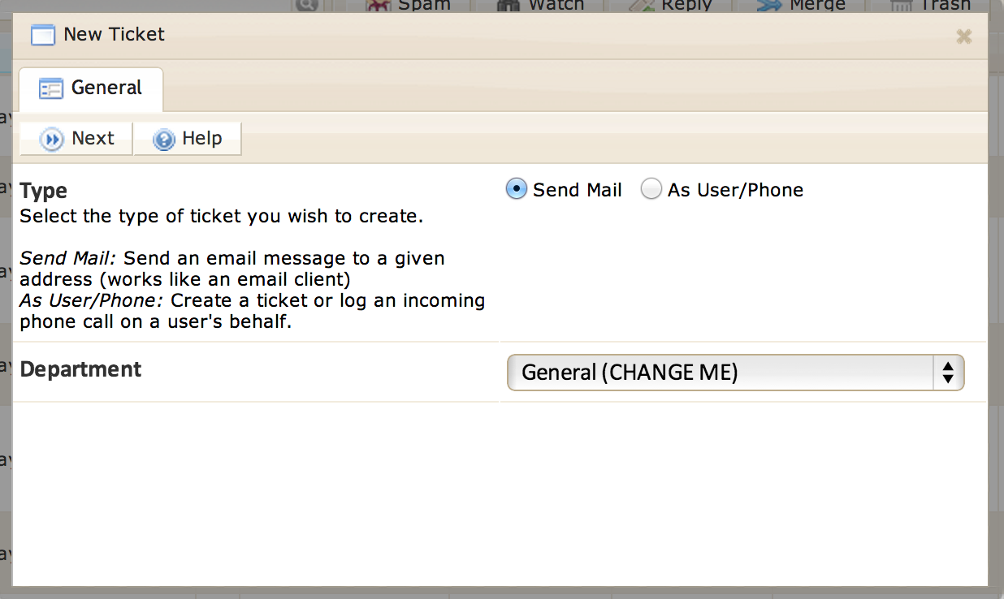Image resolution: width=1004 pixels, height=599 pixels.
Task: Switch to the General tab label
Action: pyautogui.click(x=106, y=88)
